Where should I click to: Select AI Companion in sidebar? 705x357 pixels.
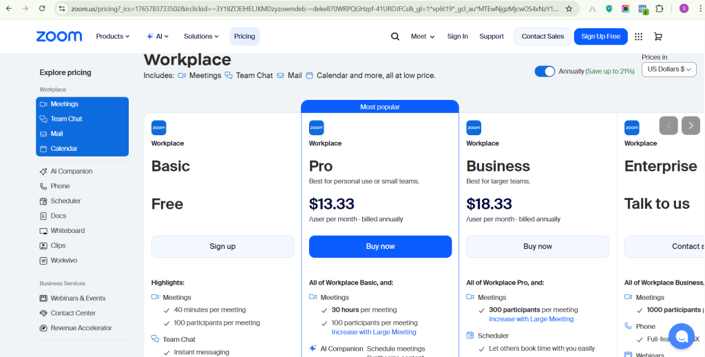(x=71, y=171)
